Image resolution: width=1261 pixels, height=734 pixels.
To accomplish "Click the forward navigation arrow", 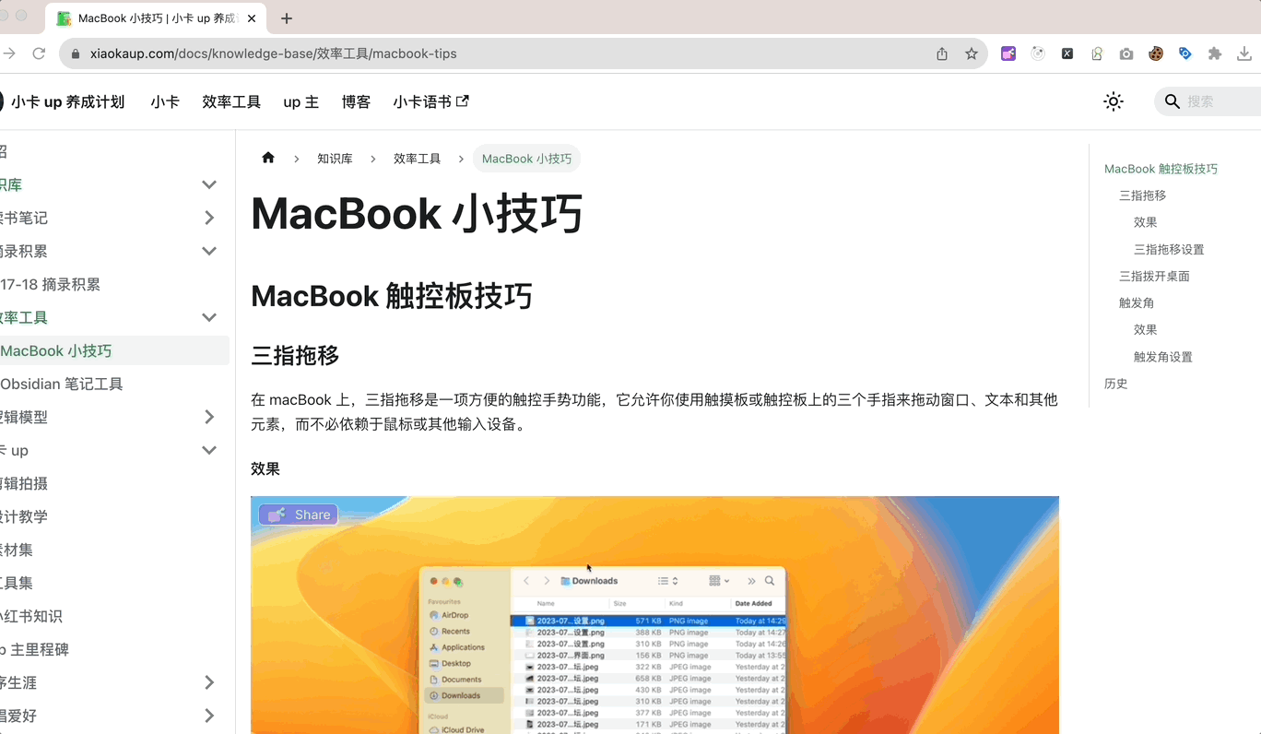I will coord(8,53).
